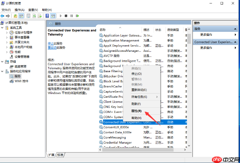Viewport: 240px width, 163px height.
Task: Expand the 性能 node arrow
Action: pos(7,52)
